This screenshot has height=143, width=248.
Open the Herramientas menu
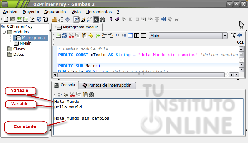point(99,12)
